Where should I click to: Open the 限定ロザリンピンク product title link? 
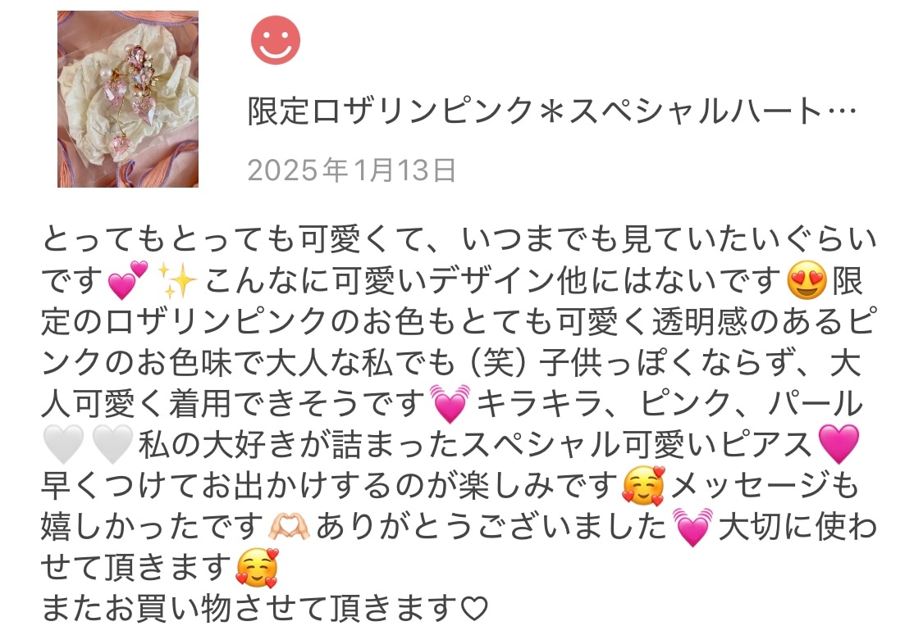tap(551, 111)
